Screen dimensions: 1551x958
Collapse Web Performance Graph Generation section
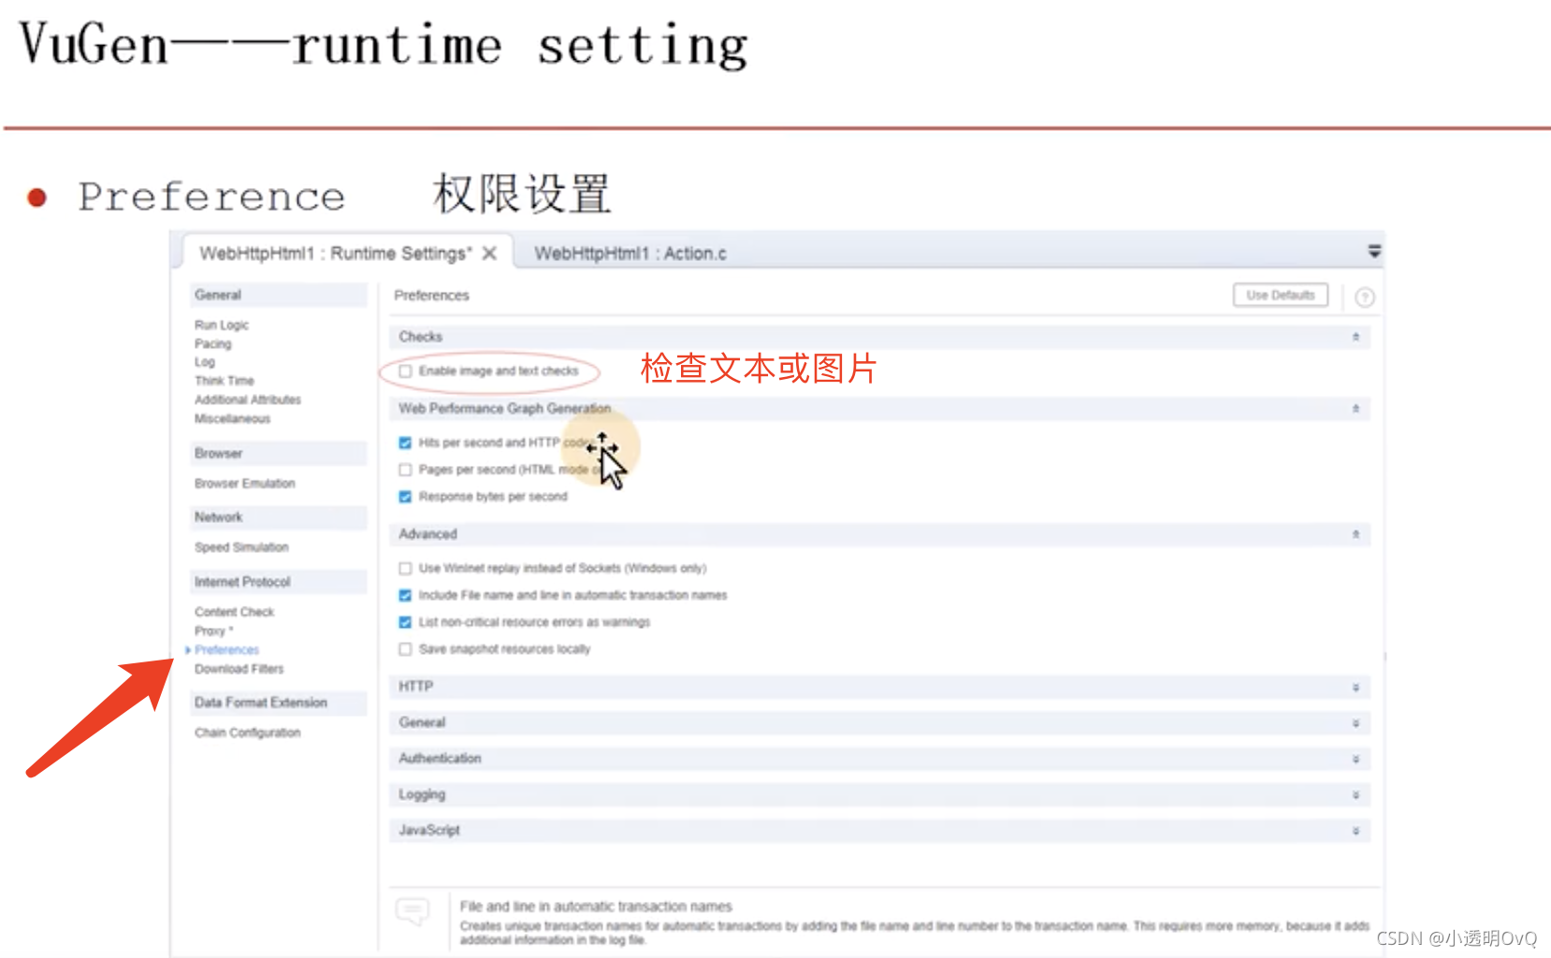pyautogui.click(x=1355, y=409)
